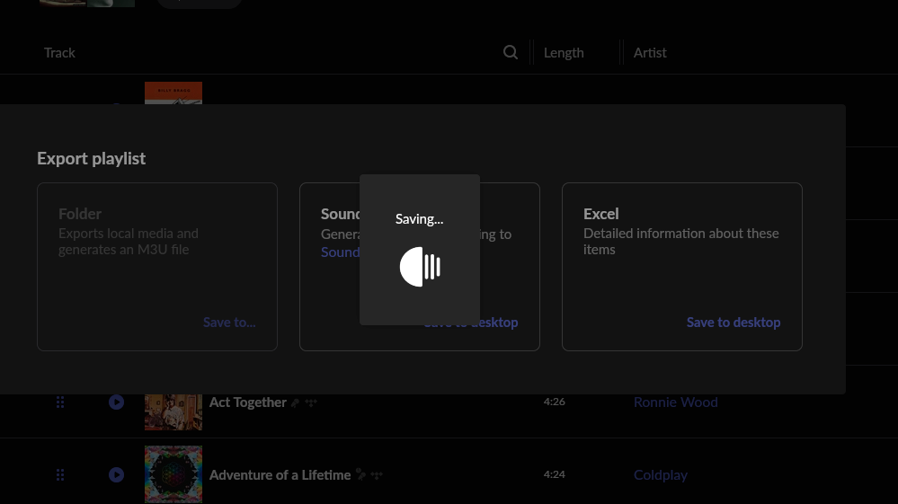
Task: Click Save to desktop in the Excel card
Action: pos(734,323)
